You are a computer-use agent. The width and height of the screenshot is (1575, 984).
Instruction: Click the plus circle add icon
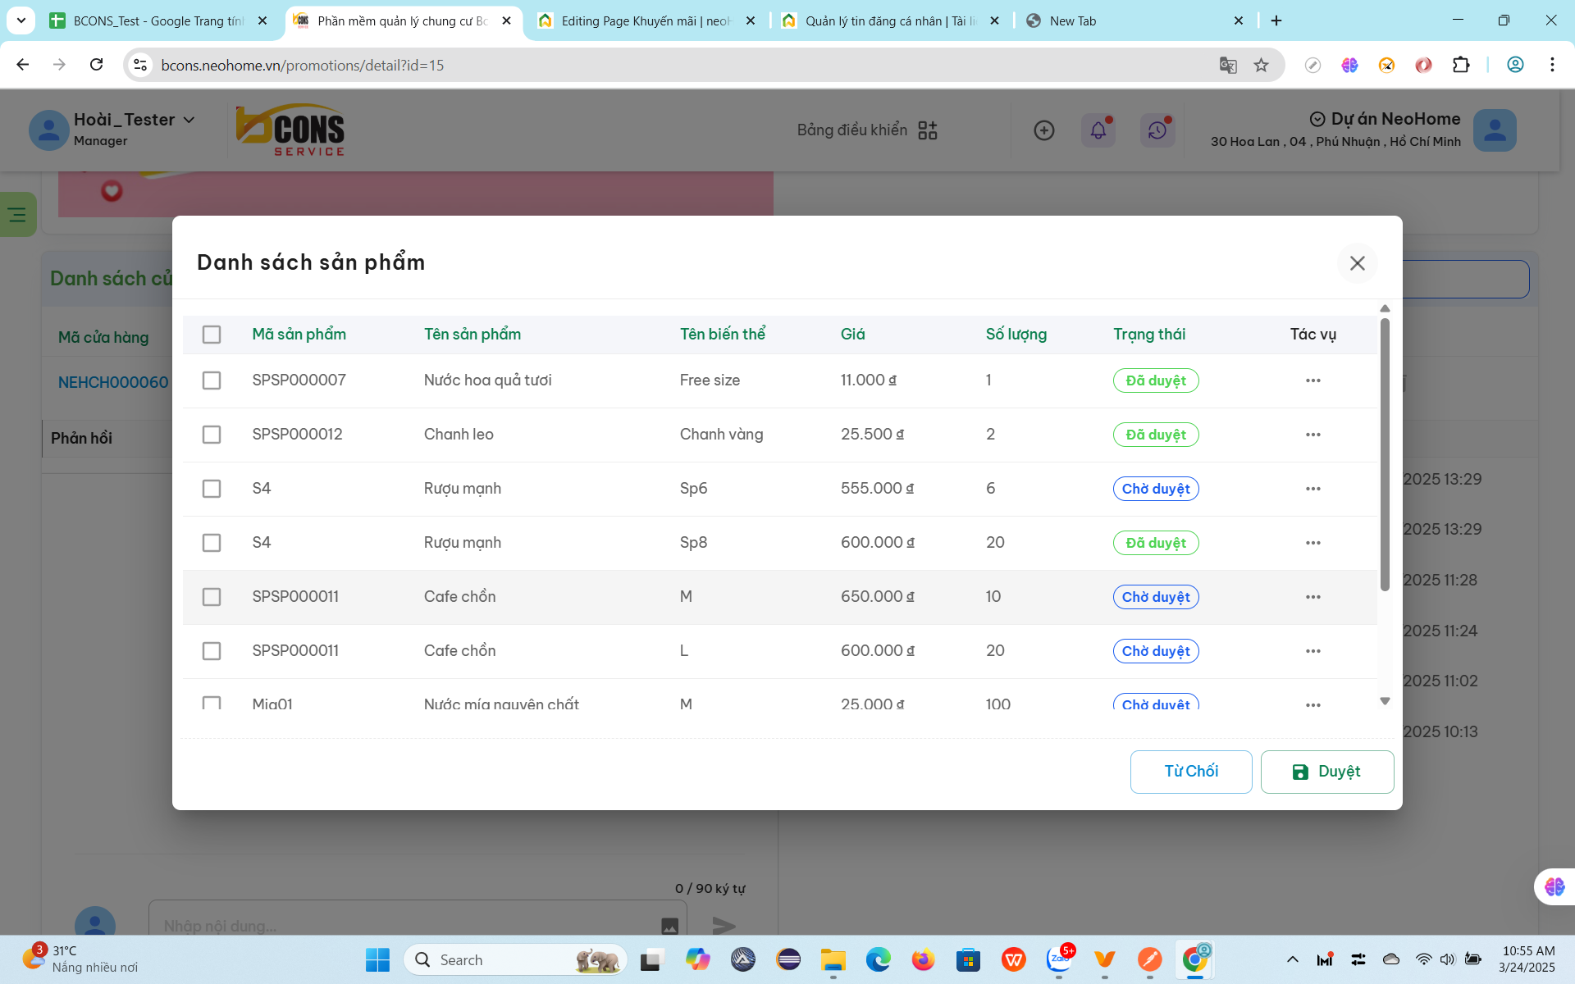coord(1044,130)
